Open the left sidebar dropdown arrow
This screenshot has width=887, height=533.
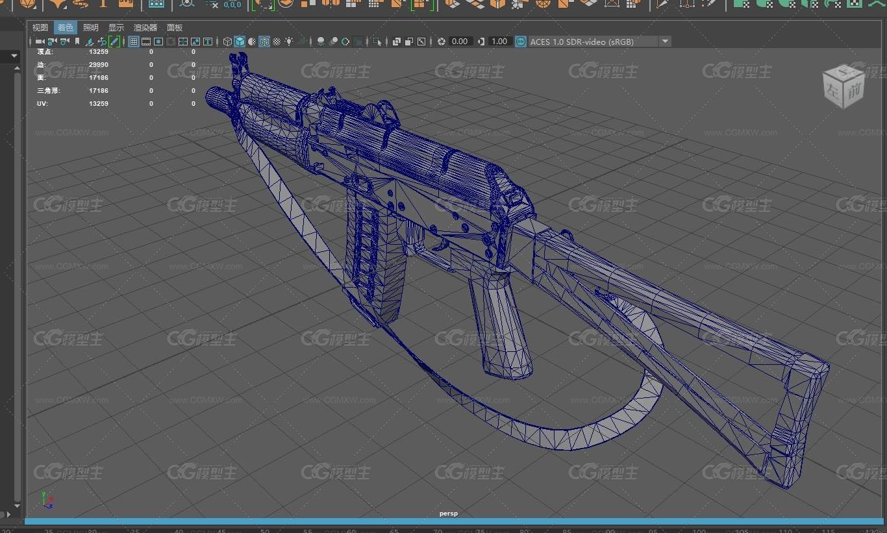pos(16,56)
